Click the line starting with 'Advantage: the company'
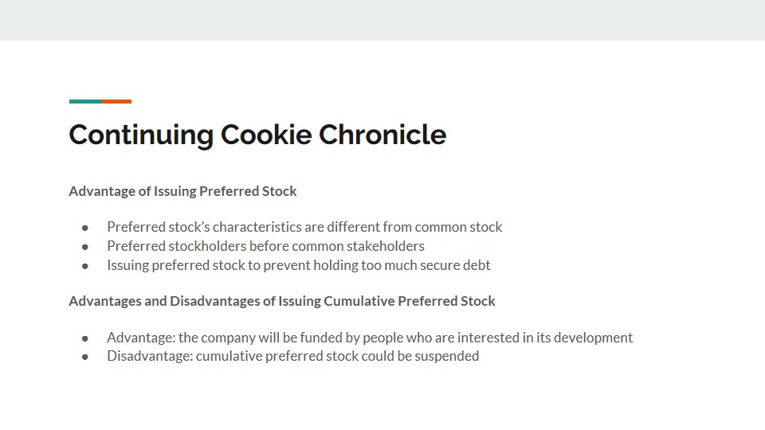Screen dimensions: 765x430 370,338
